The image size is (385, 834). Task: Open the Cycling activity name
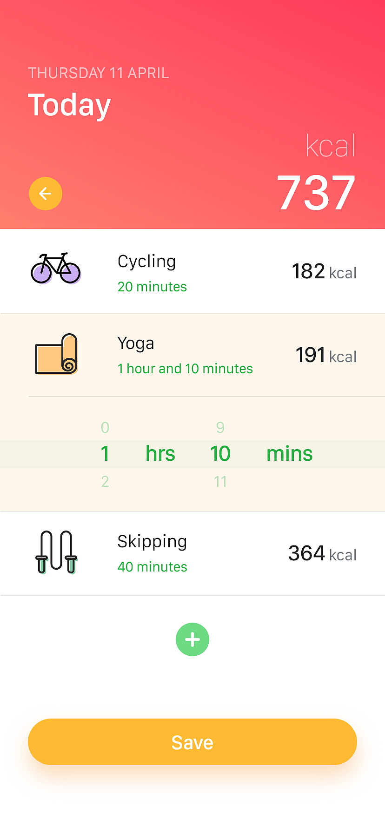pos(147,262)
